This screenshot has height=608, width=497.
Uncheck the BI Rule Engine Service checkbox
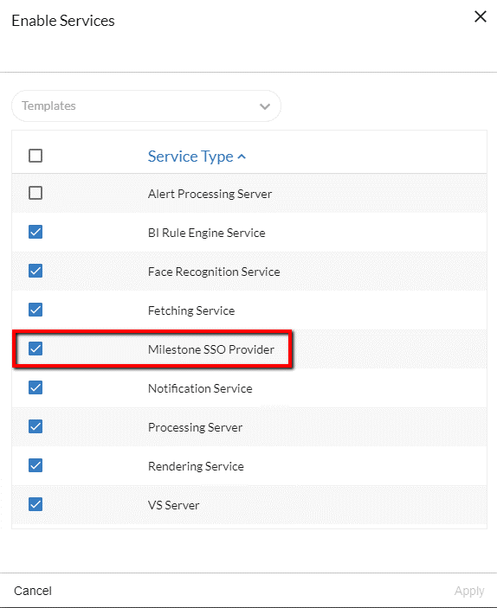[35, 232]
